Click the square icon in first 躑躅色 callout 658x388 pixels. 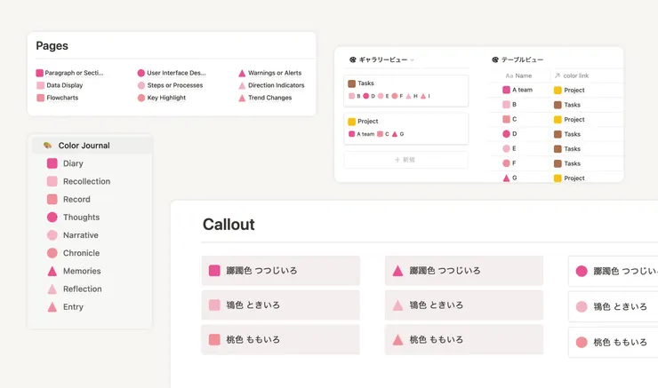pos(214,270)
